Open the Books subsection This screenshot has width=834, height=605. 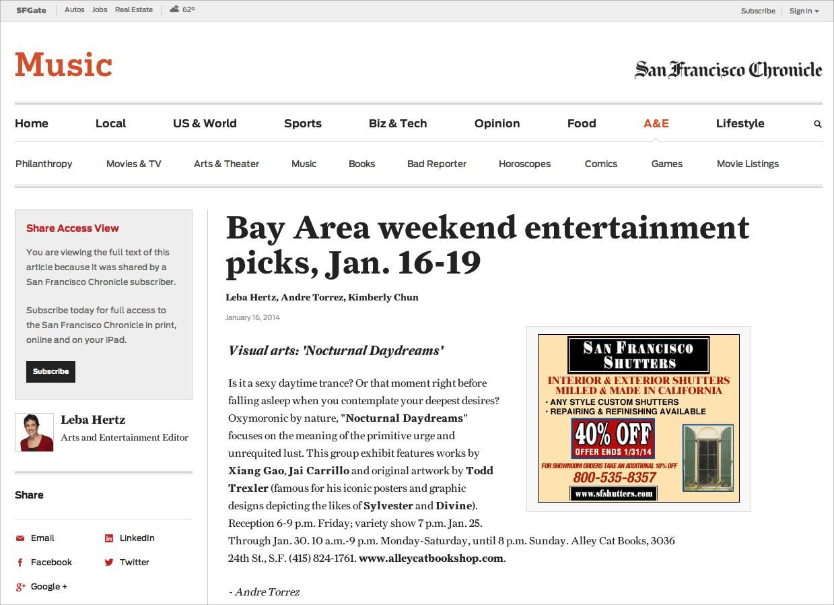click(361, 164)
